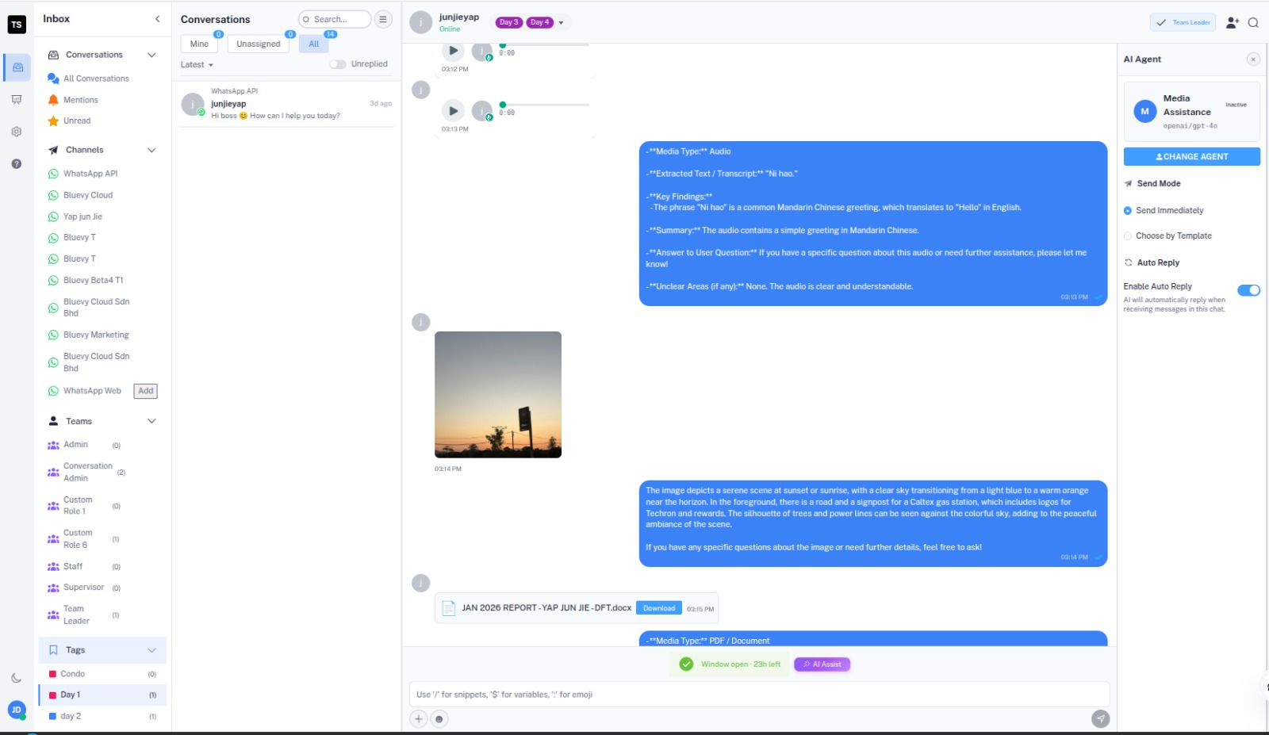Click add contact icon in chat header
This screenshot has width=1269, height=735.
pos(1232,23)
